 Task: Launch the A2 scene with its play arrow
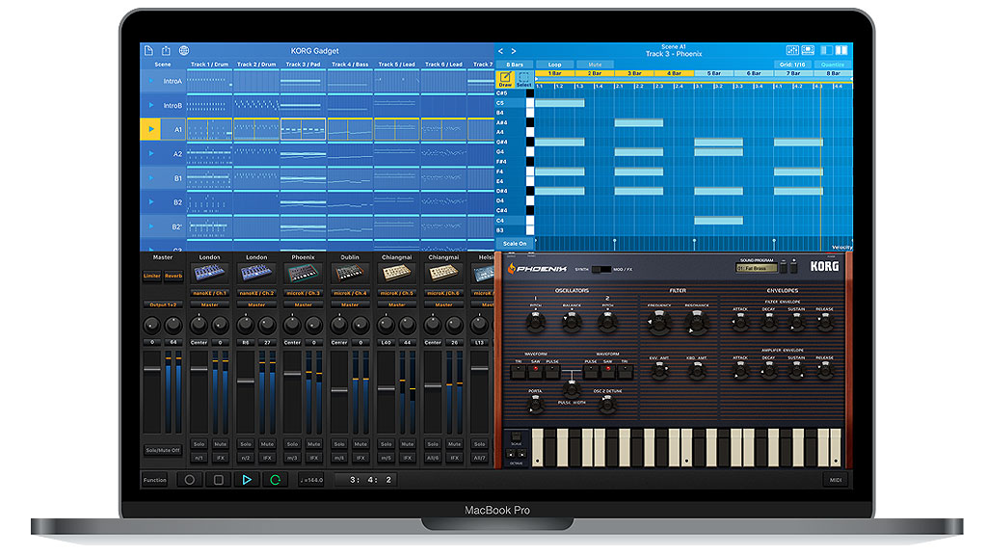coord(151,153)
